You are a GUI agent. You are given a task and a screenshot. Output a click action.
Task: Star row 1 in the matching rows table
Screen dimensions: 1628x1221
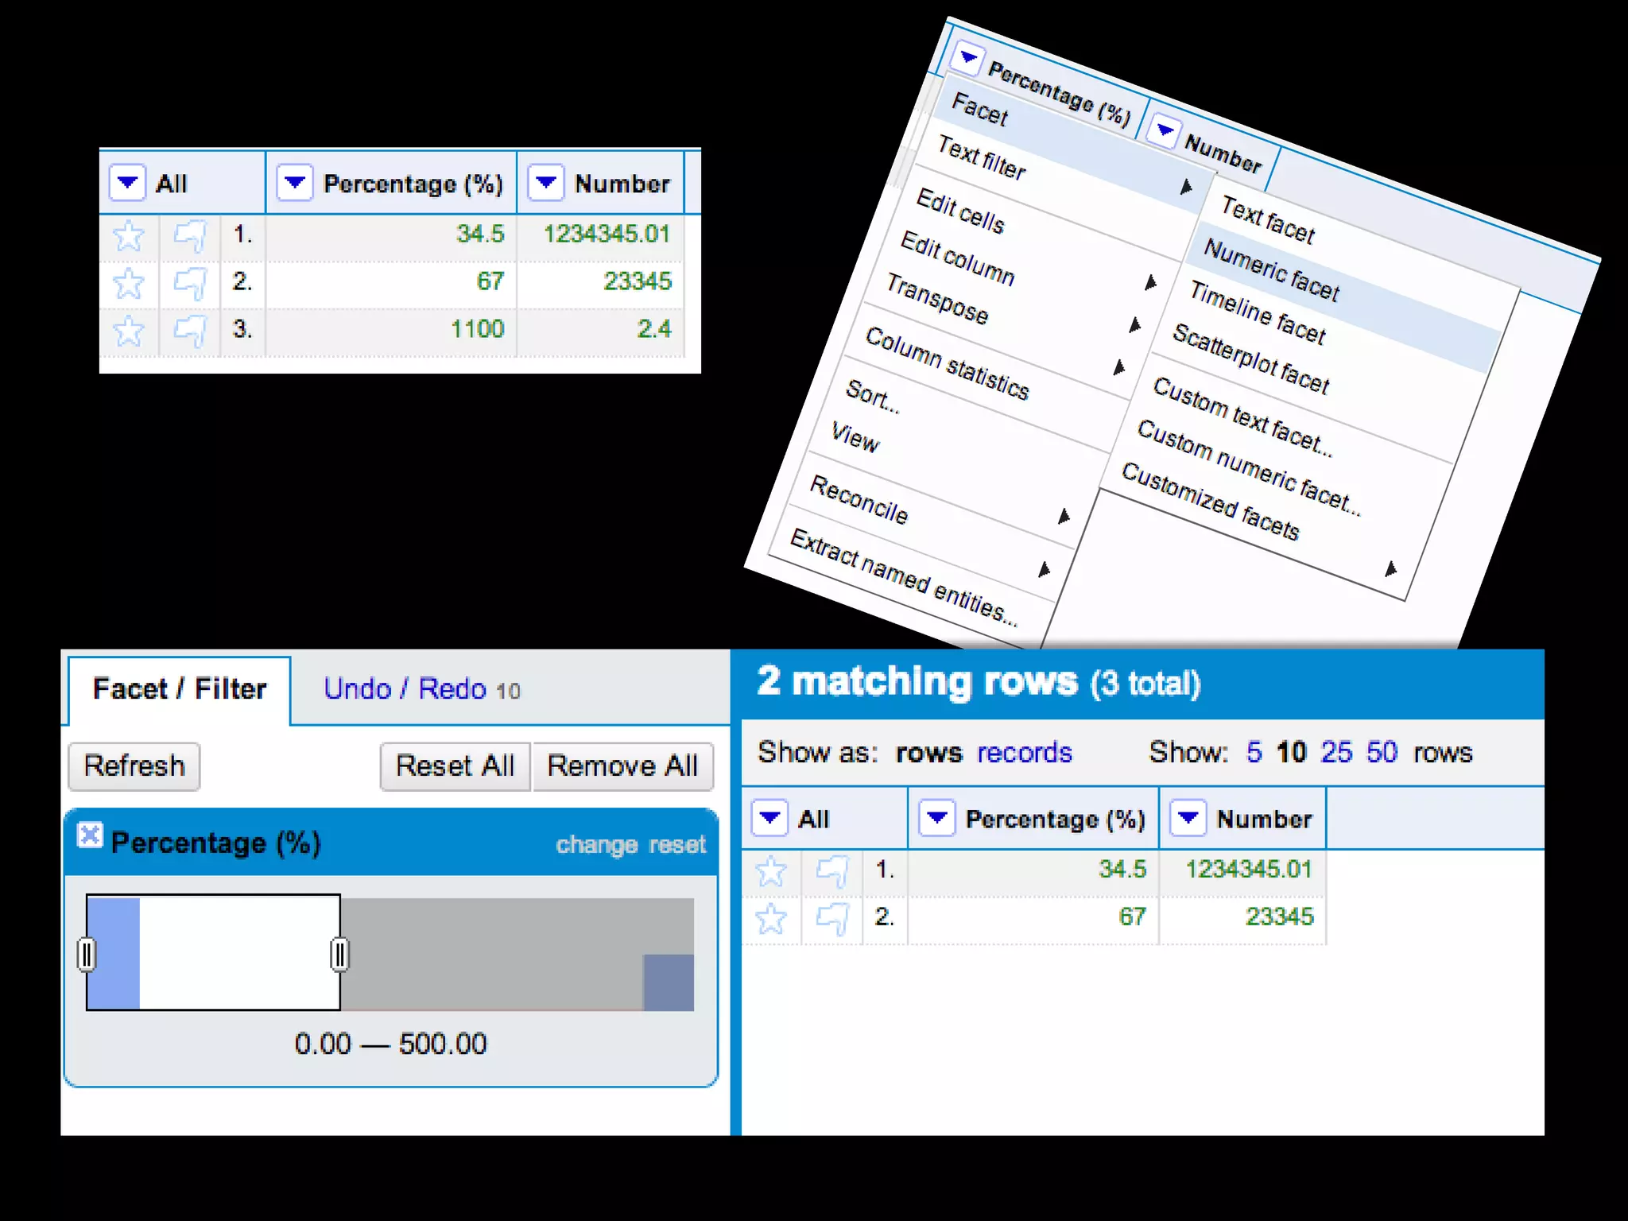(770, 871)
